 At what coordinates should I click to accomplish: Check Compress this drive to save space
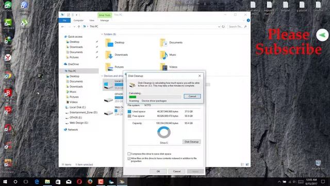point(129,154)
